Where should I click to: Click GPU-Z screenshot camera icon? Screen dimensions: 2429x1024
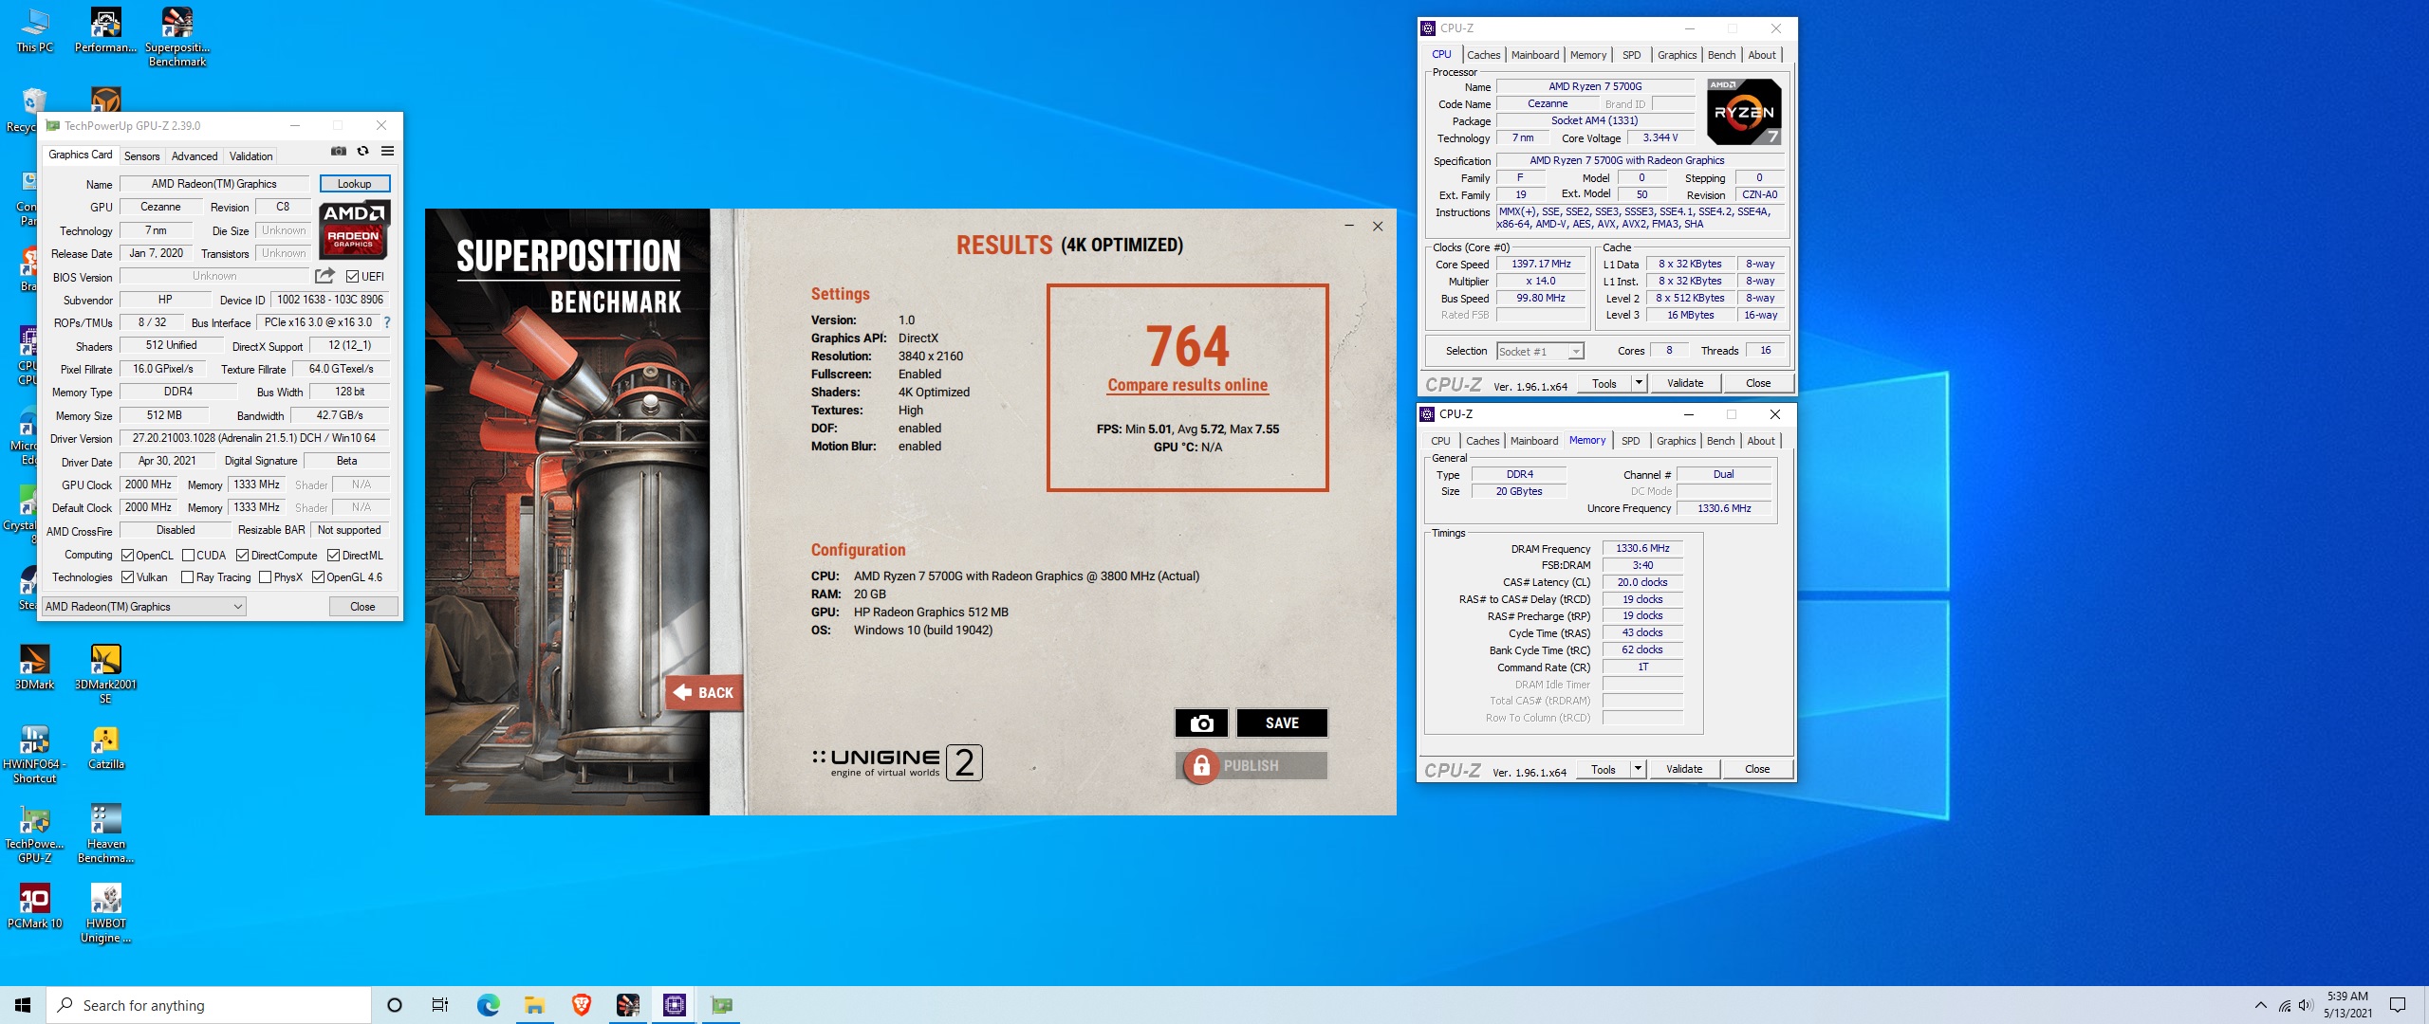pyautogui.click(x=338, y=151)
